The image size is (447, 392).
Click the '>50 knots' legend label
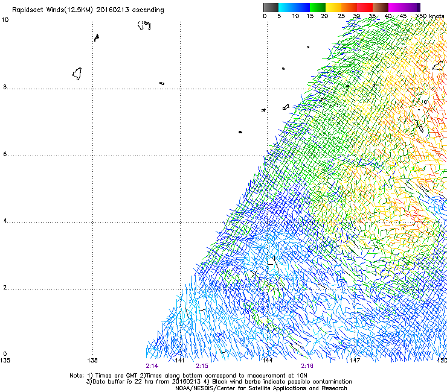click(429, 16)
